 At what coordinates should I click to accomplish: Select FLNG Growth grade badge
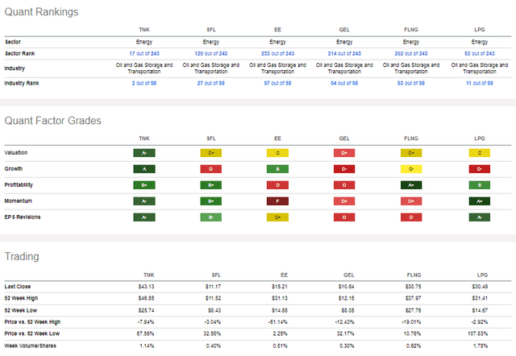click(x=411, y=169)
